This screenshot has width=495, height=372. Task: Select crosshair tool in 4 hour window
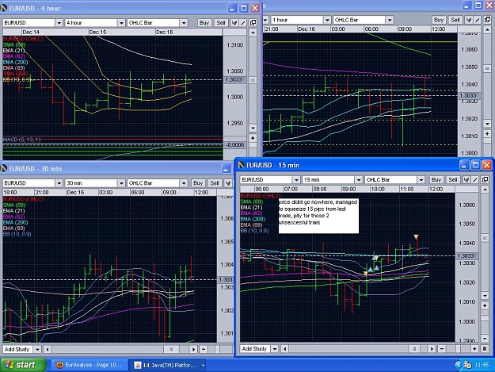click(x=234, y=23)
